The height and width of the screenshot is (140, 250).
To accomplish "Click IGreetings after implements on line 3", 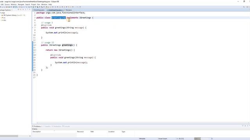I will pyautogui.click(x=85, y=17).
